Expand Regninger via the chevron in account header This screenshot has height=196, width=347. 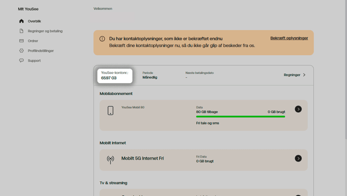[304, 75]
